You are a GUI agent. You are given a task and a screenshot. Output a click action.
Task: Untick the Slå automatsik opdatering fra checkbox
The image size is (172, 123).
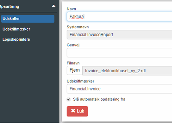coord(68,99)
